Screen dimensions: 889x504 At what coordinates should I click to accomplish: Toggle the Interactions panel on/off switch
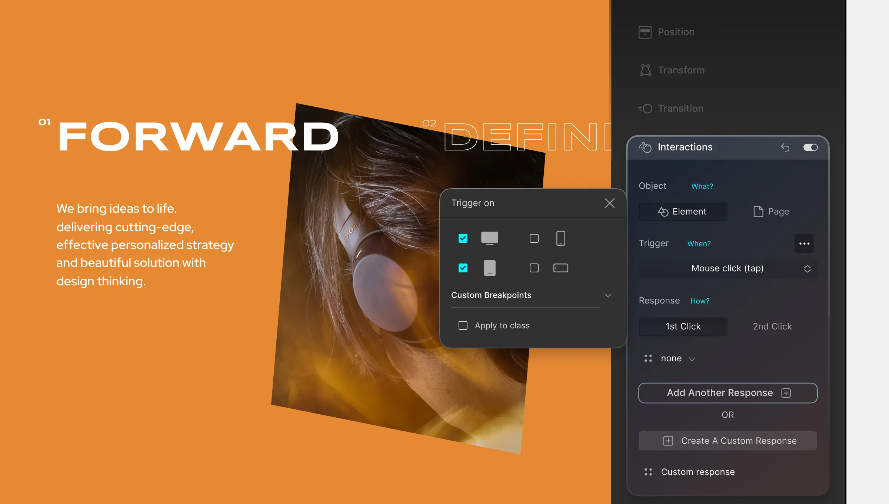point(811,147)
